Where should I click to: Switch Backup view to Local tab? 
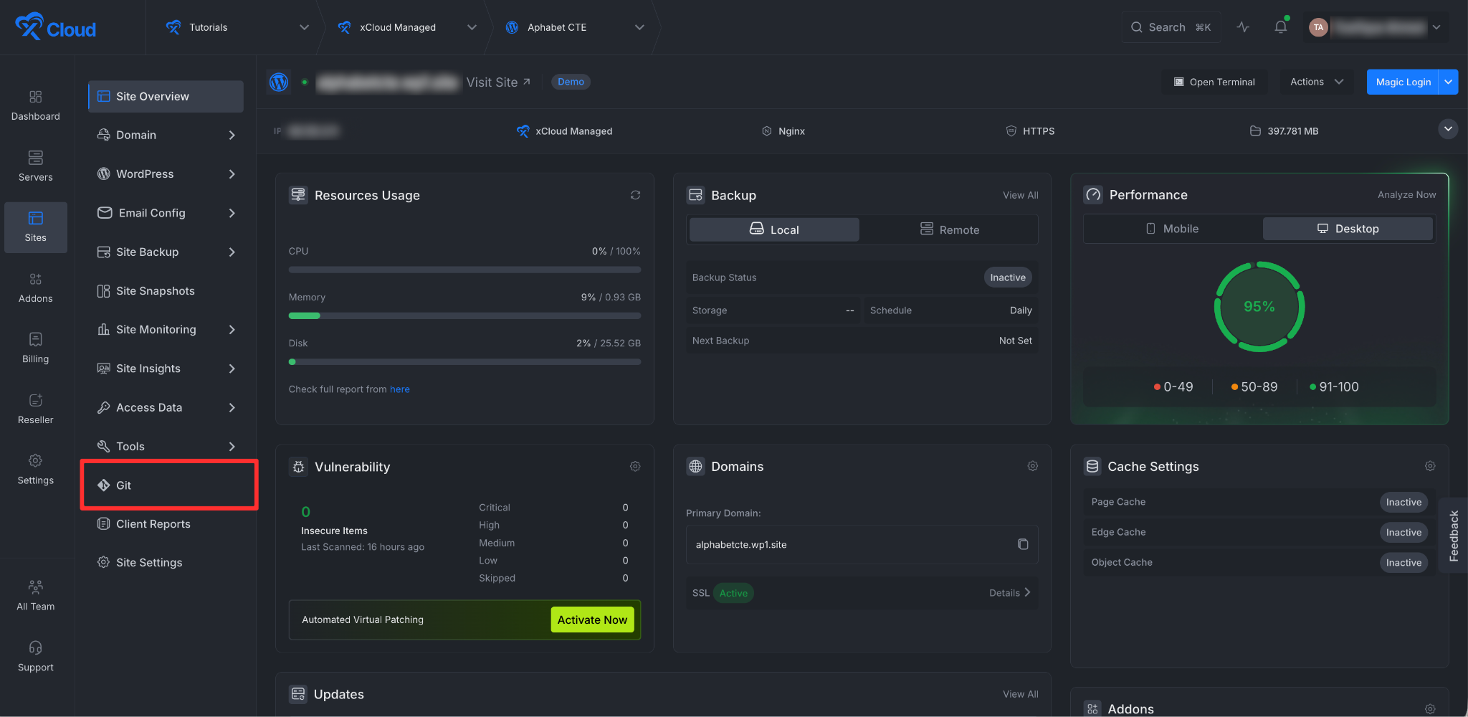pos(774,229)
